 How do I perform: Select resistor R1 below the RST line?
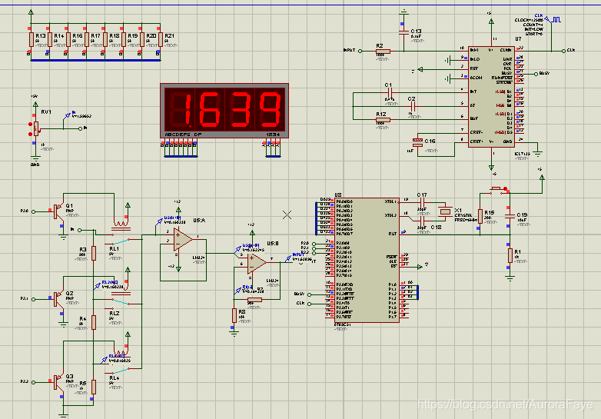[510, 256]
